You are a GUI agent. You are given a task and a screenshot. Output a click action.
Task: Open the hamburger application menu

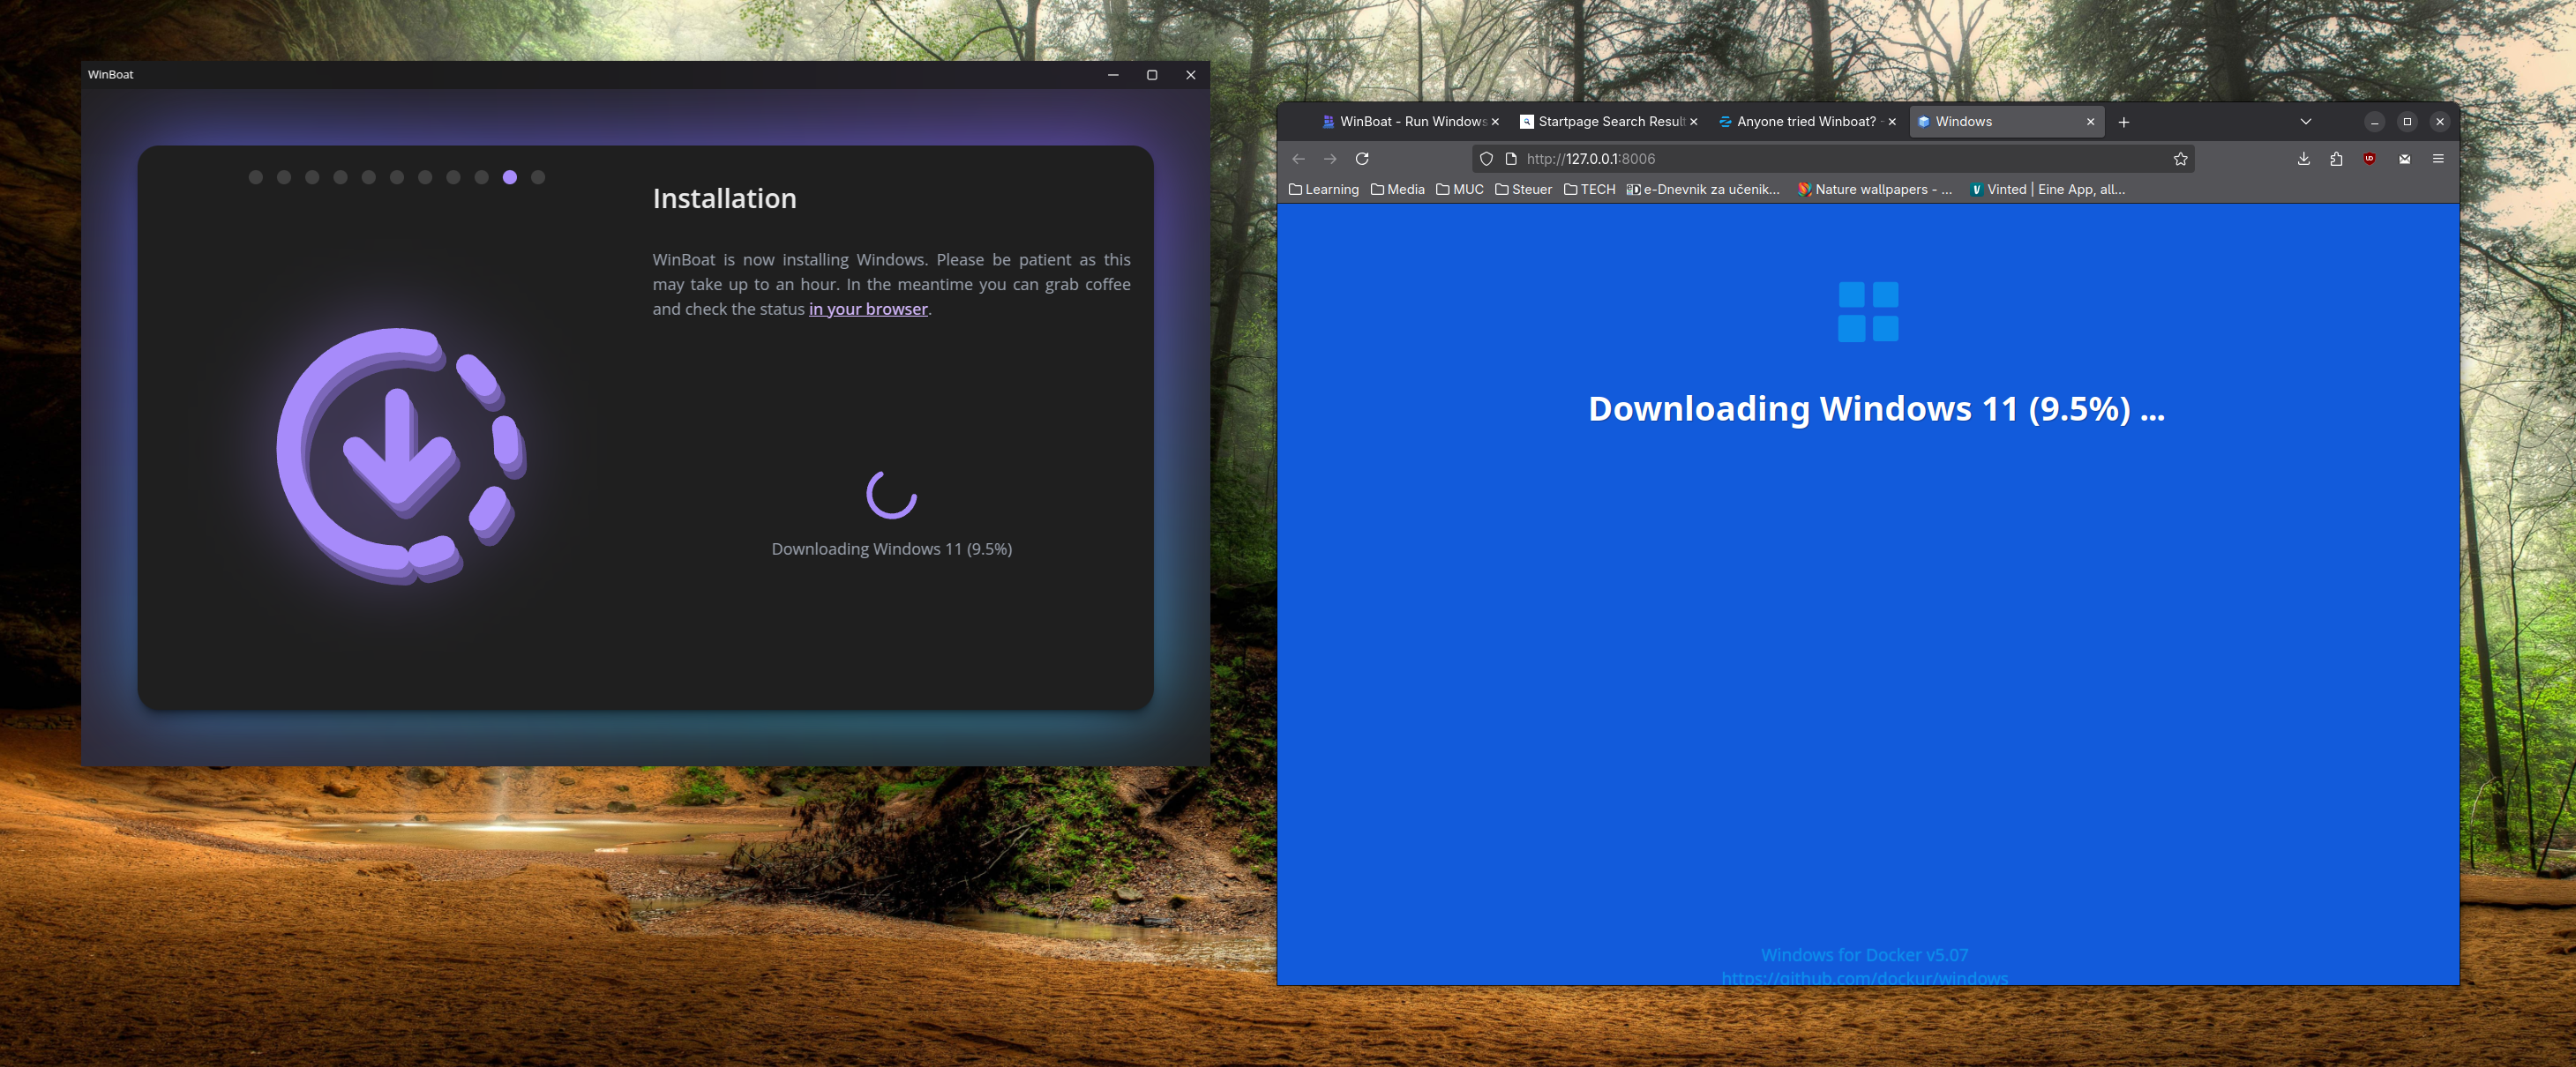tap(2438, 159)
